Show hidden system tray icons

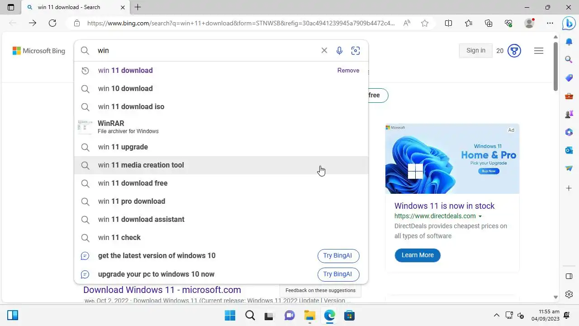pos(497,315)
